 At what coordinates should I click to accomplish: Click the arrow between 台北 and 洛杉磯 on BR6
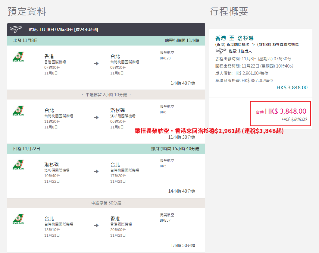(x=96, y=118)
